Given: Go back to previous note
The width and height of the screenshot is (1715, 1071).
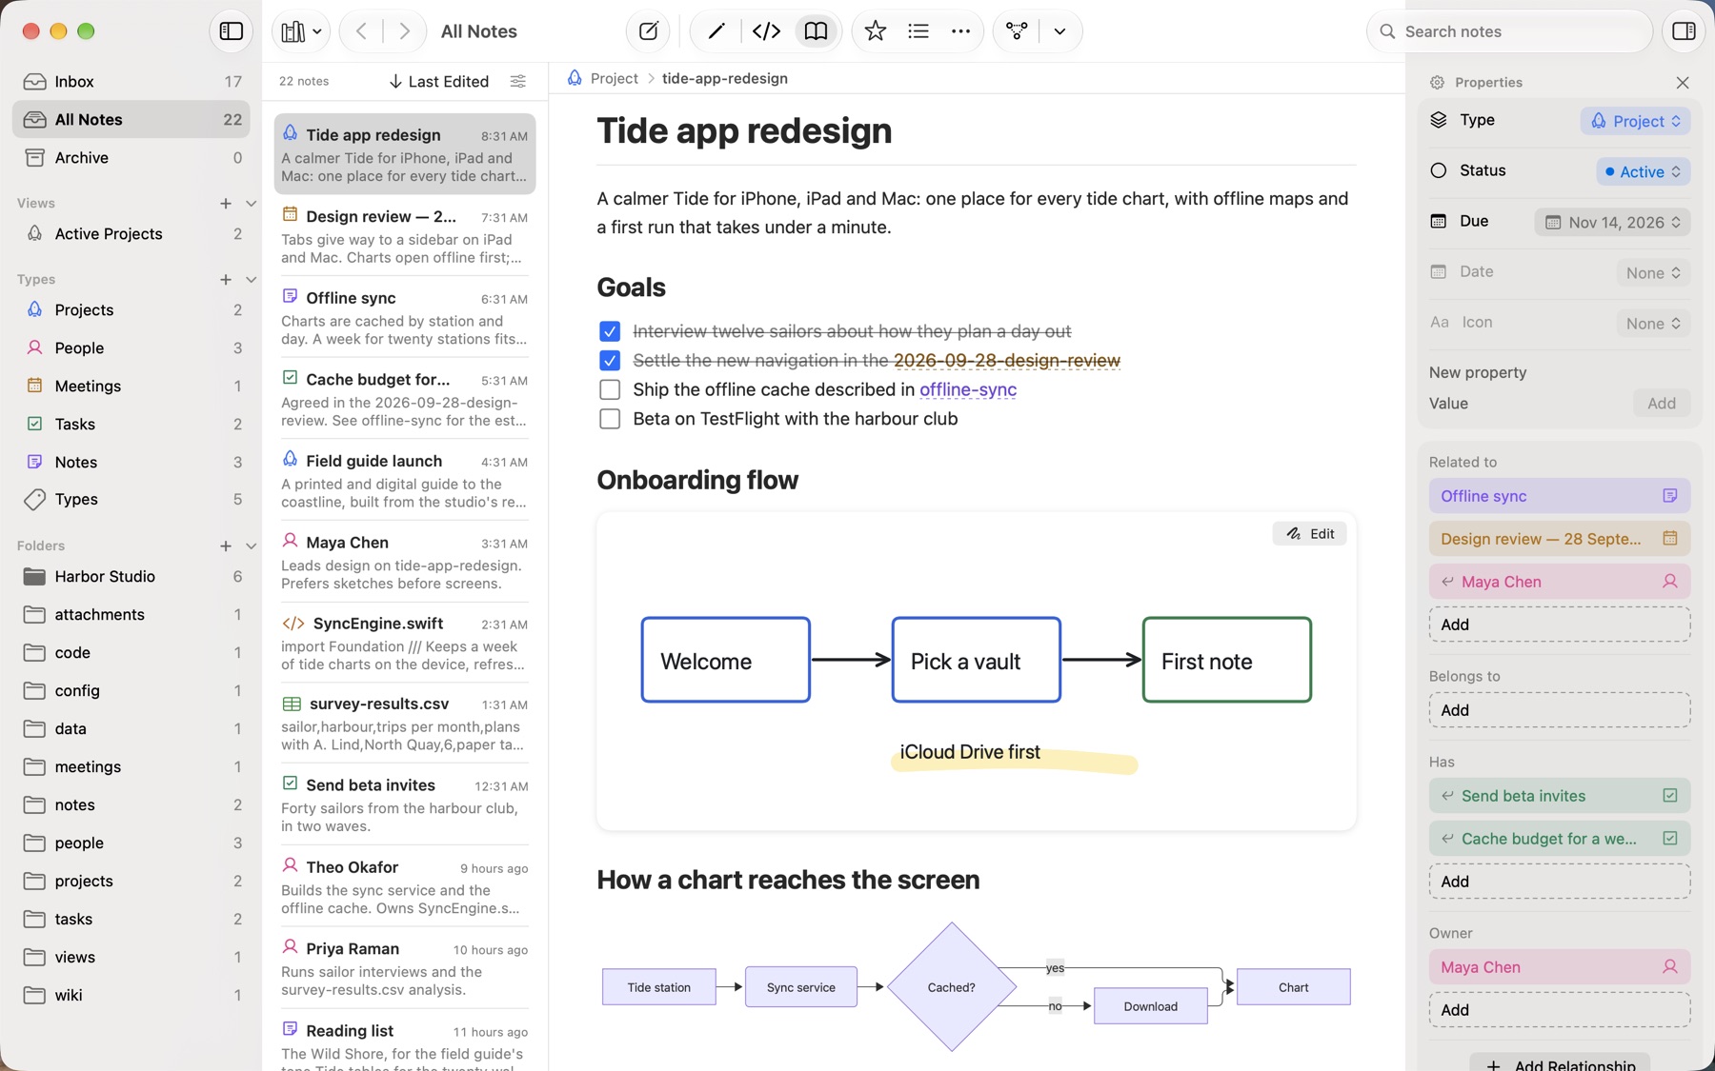Looking at the screenshot, I should (x=361, y=31).
